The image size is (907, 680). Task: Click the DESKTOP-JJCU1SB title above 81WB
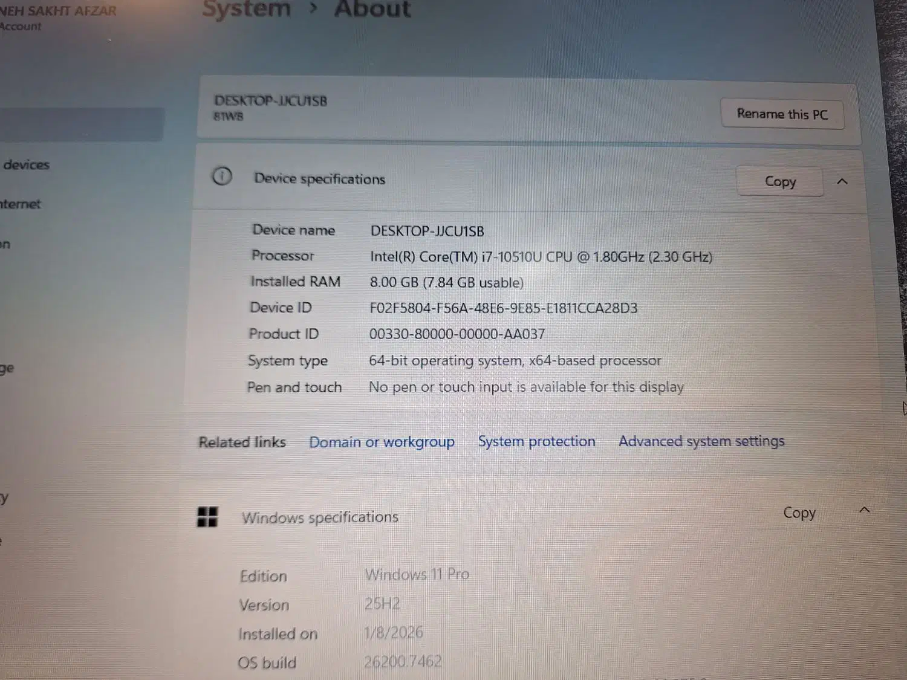[270, 101]
